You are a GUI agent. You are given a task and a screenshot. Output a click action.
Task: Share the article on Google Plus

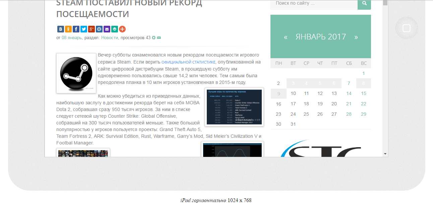click(x=91, y=29)
